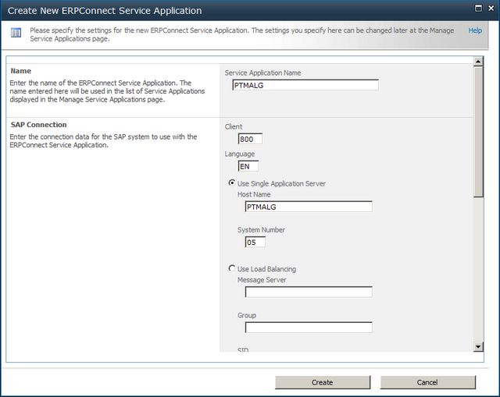Image resolution: width=500 pixels, height=397 pixels.
Task: Click into the Language field
Action: point(248,166)
